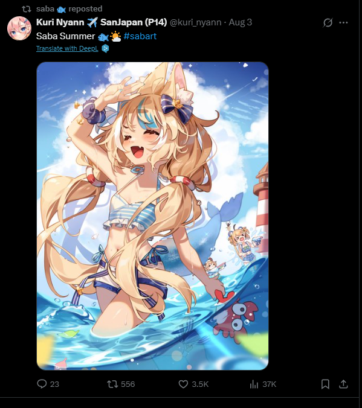Click the Aug 3 timestamp
This screenshot has width=362, height=408.
241,22
